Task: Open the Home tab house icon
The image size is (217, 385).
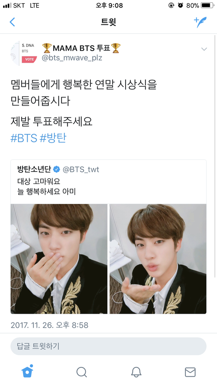Action: [27, 371]
